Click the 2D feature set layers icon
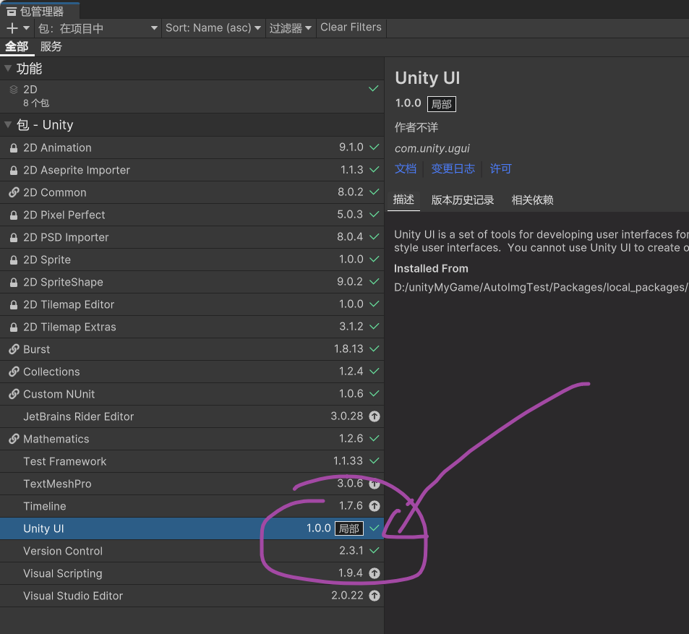689x634 pixels. click(x=14, y=90)
